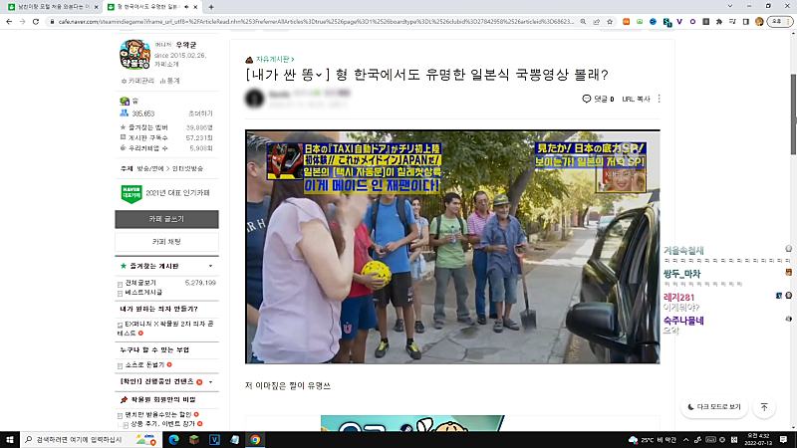The image size is (797, 448).
Task: Open the tab search dropdown arrow
Action: [730, 6]
